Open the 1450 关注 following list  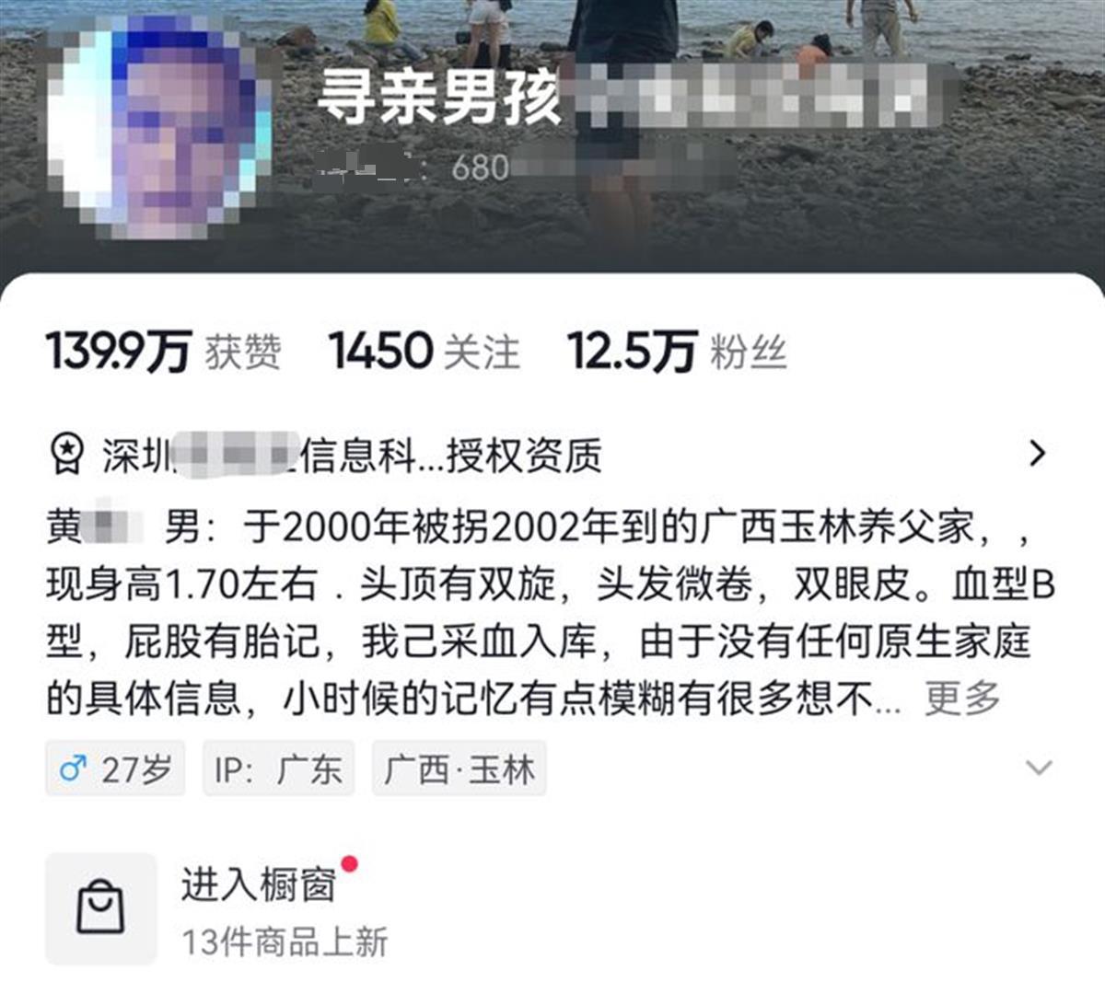point(425,352)
